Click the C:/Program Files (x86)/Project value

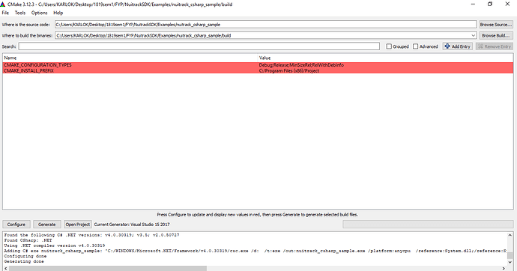click(x=288, y=70)
